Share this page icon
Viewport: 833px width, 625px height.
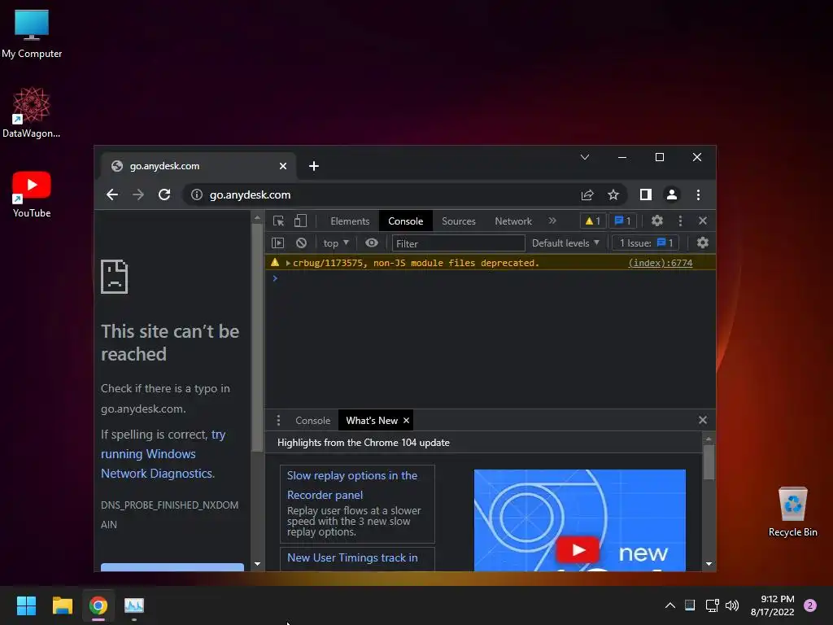coord(587,194)
